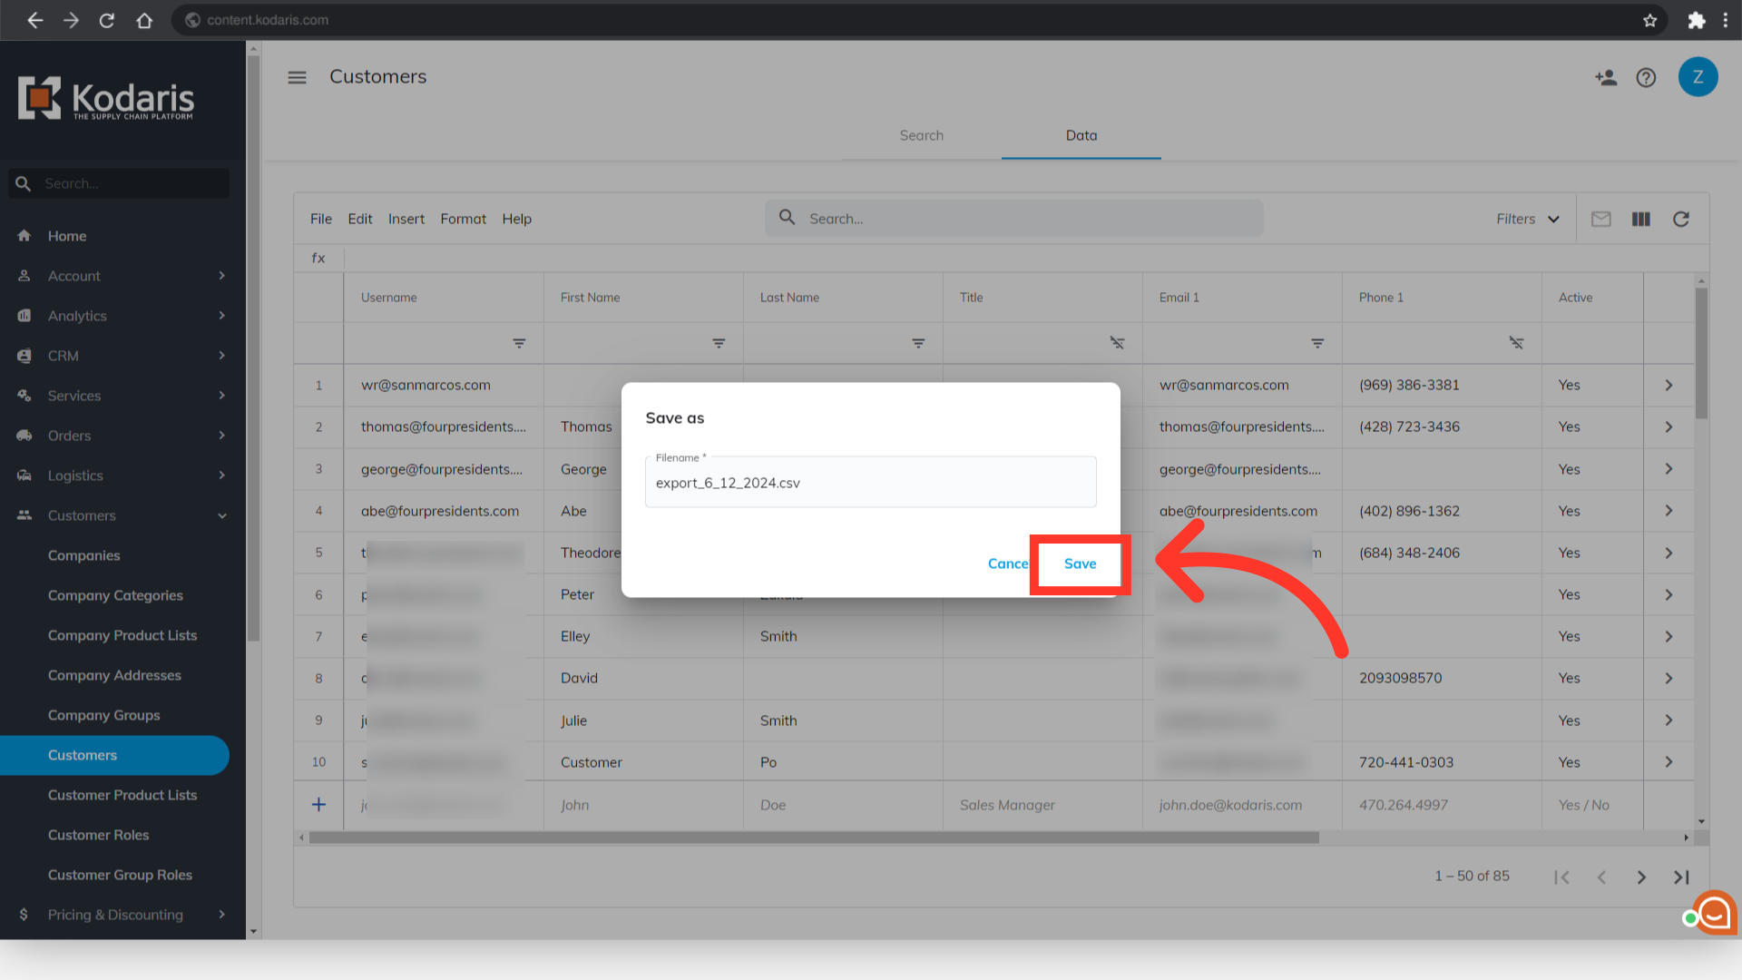Open the chat support widget

click(1713, 913)
